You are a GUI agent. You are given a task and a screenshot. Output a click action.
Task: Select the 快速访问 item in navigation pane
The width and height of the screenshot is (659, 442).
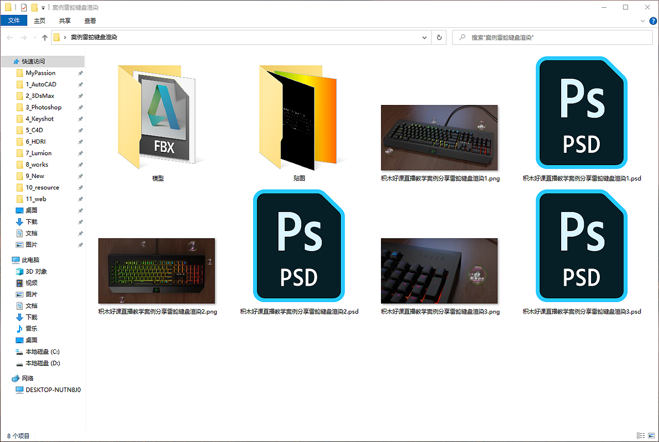33,61
